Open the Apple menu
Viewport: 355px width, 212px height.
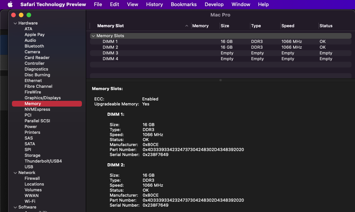[10, 5]
